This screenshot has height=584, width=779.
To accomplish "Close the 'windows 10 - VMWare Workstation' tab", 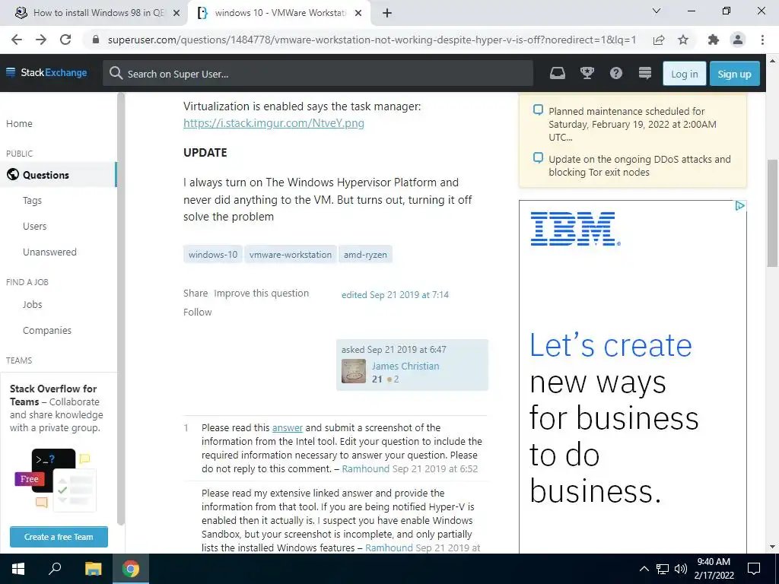I will pos(358,13).
